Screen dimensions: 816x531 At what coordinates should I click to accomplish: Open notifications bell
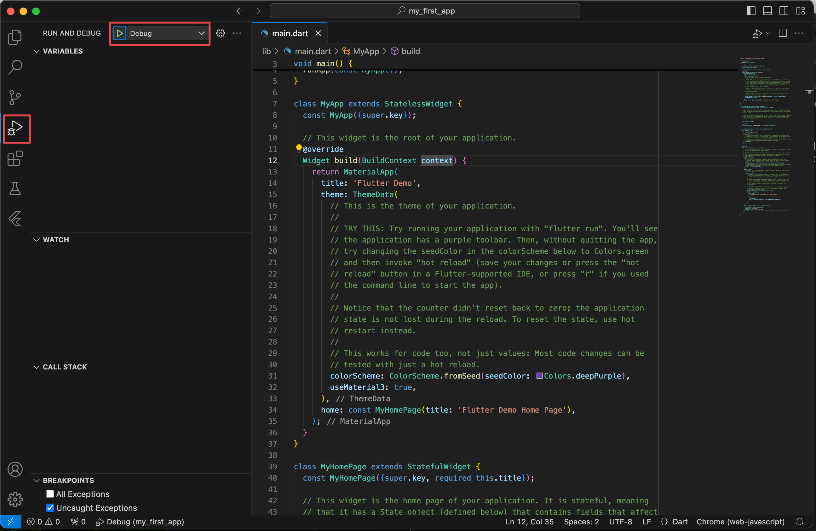pyautogui.click(x=799, y=522)
